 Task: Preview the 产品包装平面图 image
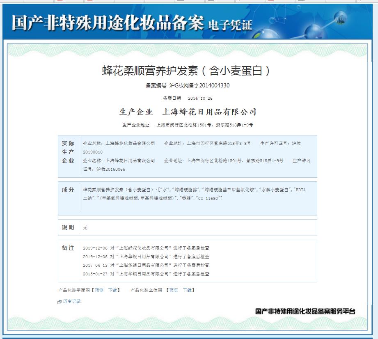tap(99, 290)
